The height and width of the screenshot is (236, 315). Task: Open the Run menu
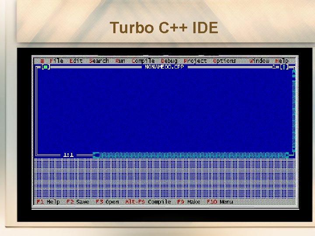120,61
